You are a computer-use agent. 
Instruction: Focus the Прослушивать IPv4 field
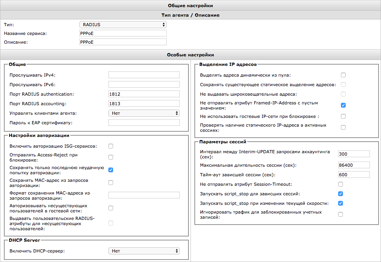click(x=144, y=75)
